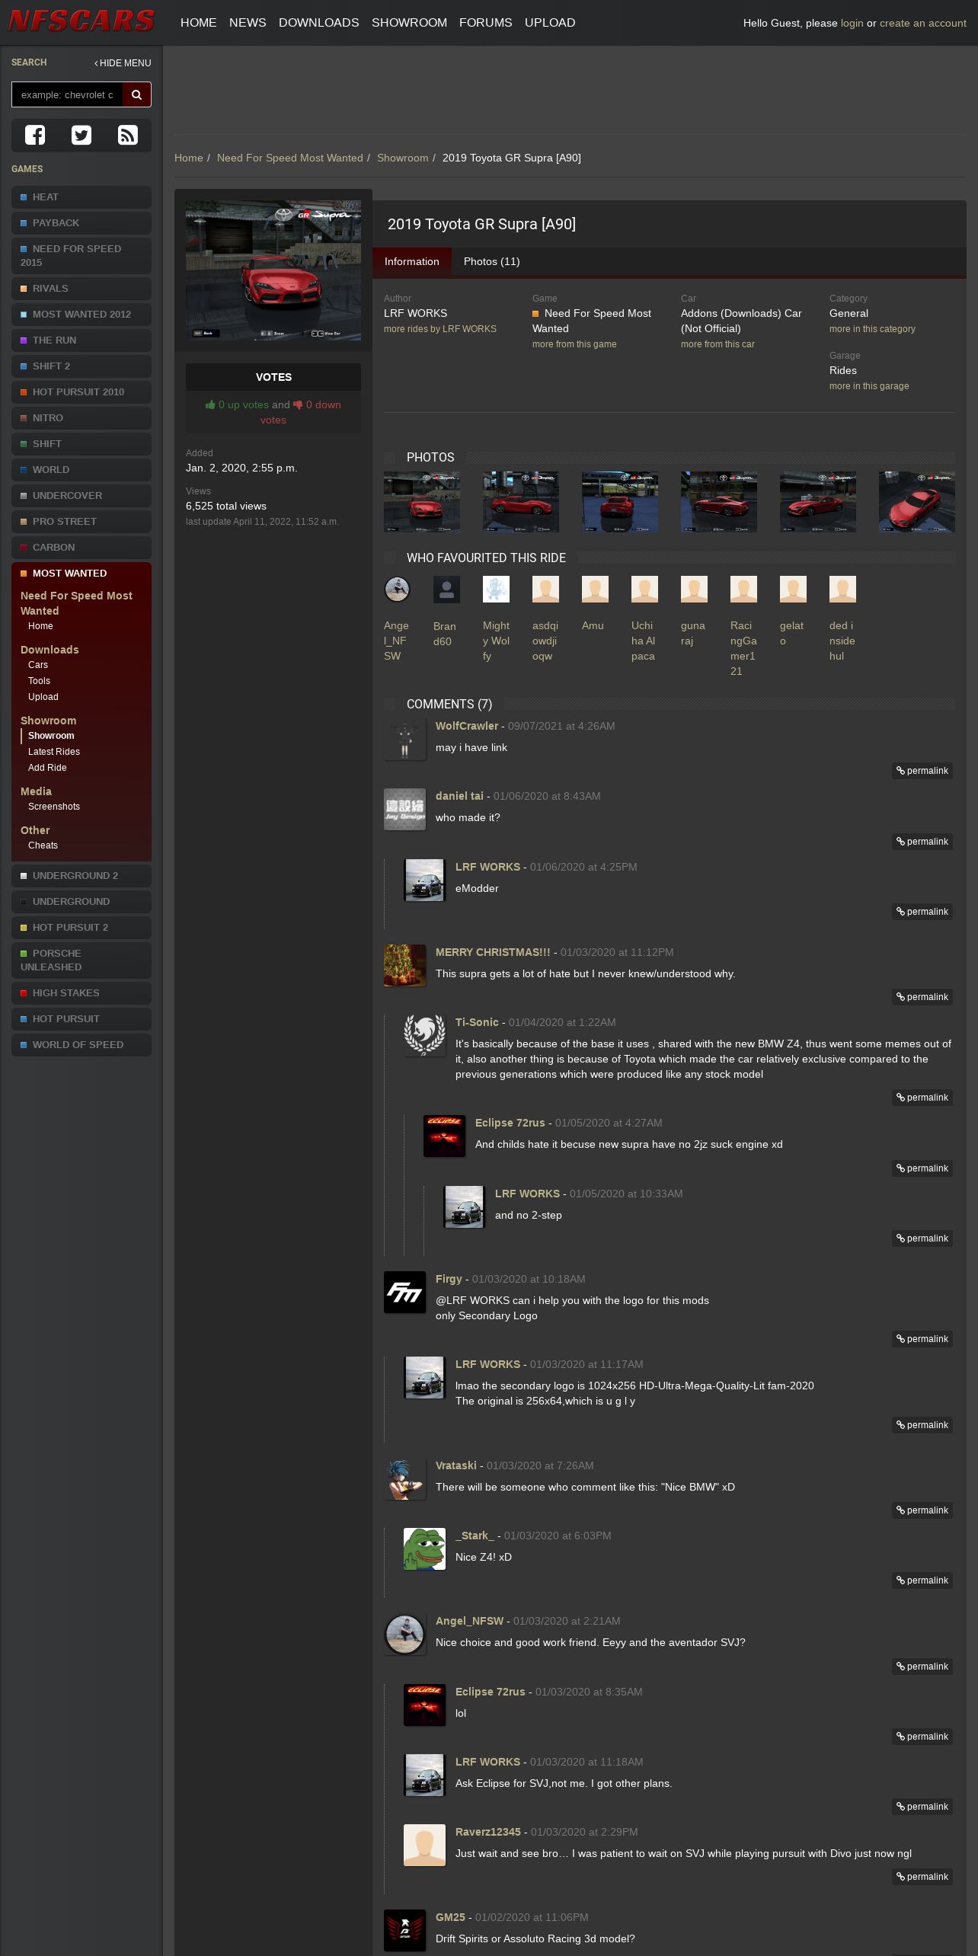Image resolution: width=978 pixels, height=1956 pixels.
Task: Open Brand60's avatar icon
Action: coord(446,589)
